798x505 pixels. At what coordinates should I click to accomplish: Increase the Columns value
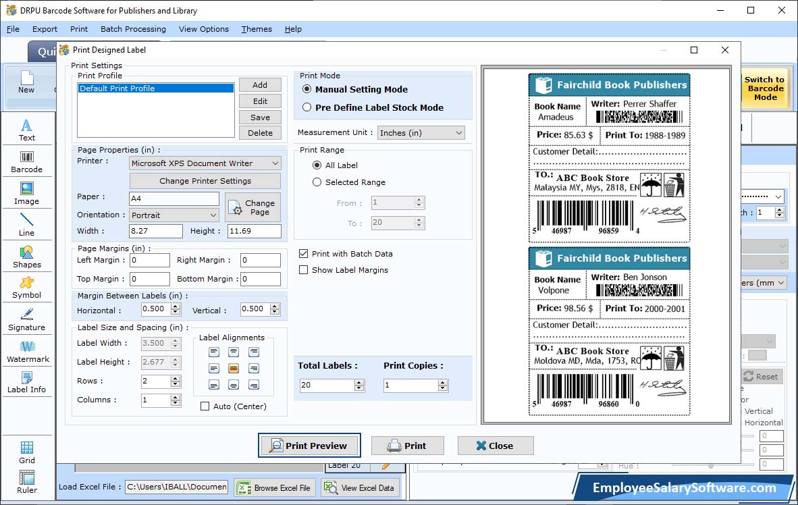tap(176, 398)
